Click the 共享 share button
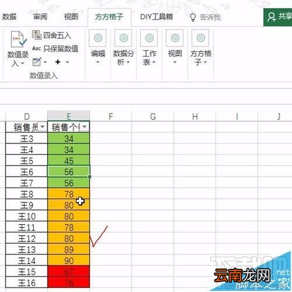The height and width of the screenshot is (292, 292). (278, 17)
